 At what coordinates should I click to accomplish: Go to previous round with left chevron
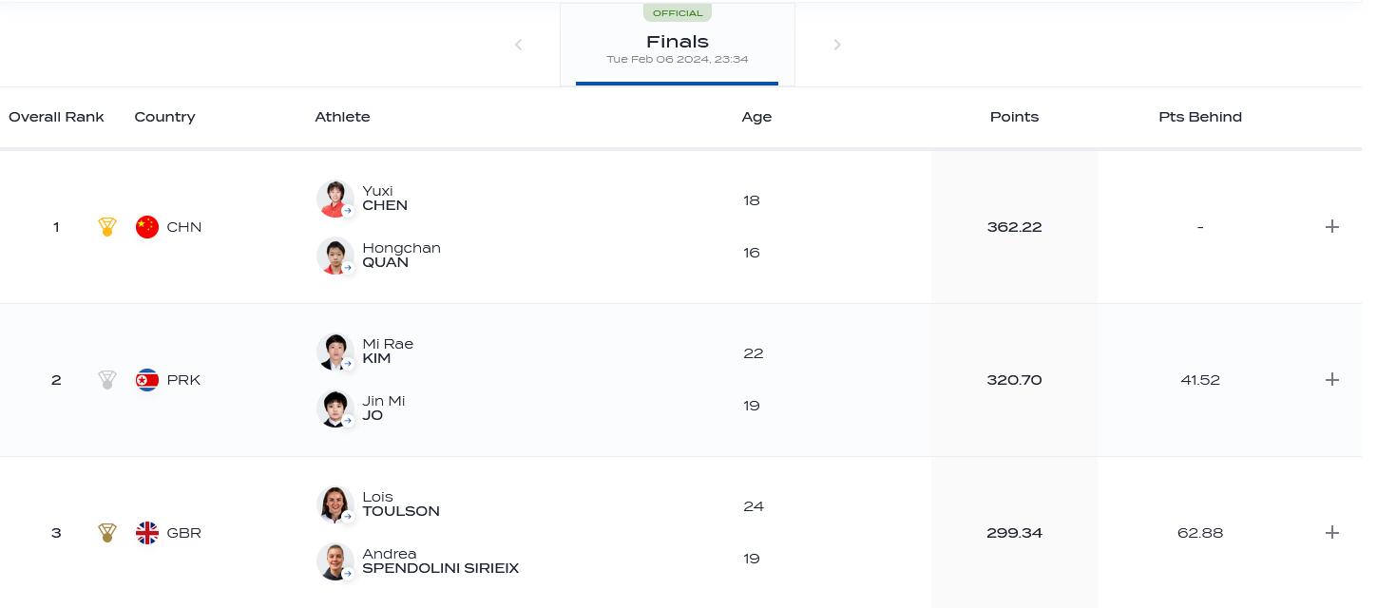pos(518,45)
